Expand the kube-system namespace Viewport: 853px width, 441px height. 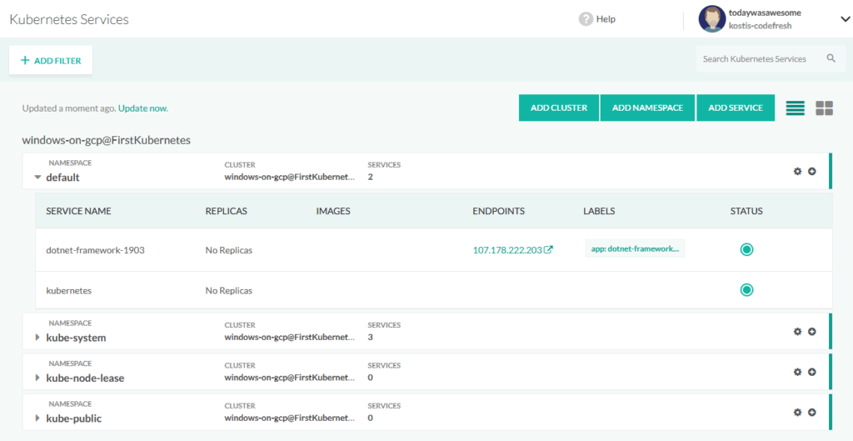(37, 338)
